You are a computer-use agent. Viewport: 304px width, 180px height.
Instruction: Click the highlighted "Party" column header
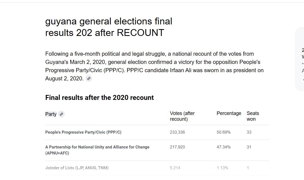(x=51, y=114)
